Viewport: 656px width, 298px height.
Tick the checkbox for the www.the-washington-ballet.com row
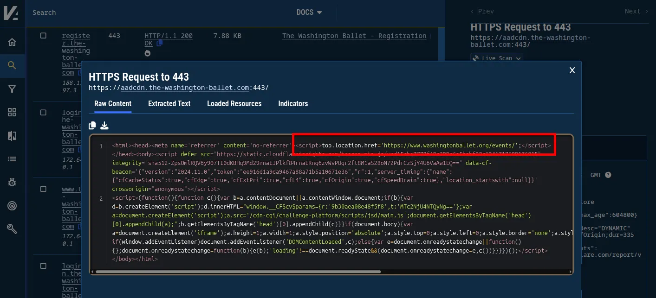point(43,189)
